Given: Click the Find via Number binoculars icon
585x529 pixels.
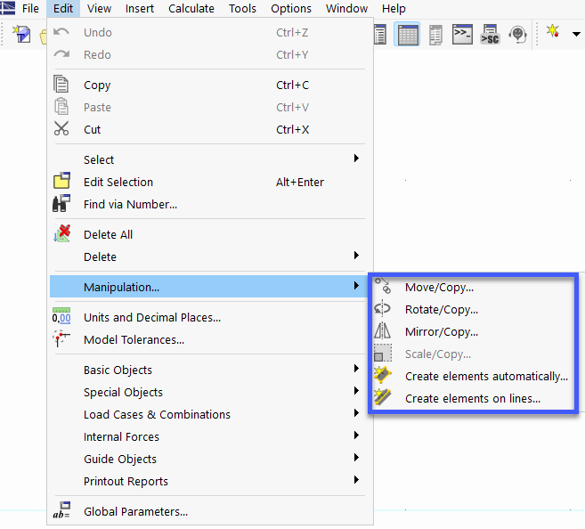Looking at the screenshot, I should 61,203.
